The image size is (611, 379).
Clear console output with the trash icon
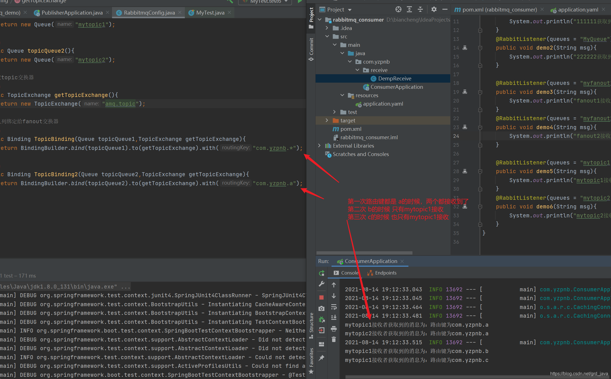click(334, 340)
